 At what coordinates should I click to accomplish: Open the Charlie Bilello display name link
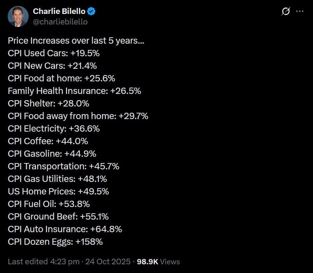tap(59, 12)
